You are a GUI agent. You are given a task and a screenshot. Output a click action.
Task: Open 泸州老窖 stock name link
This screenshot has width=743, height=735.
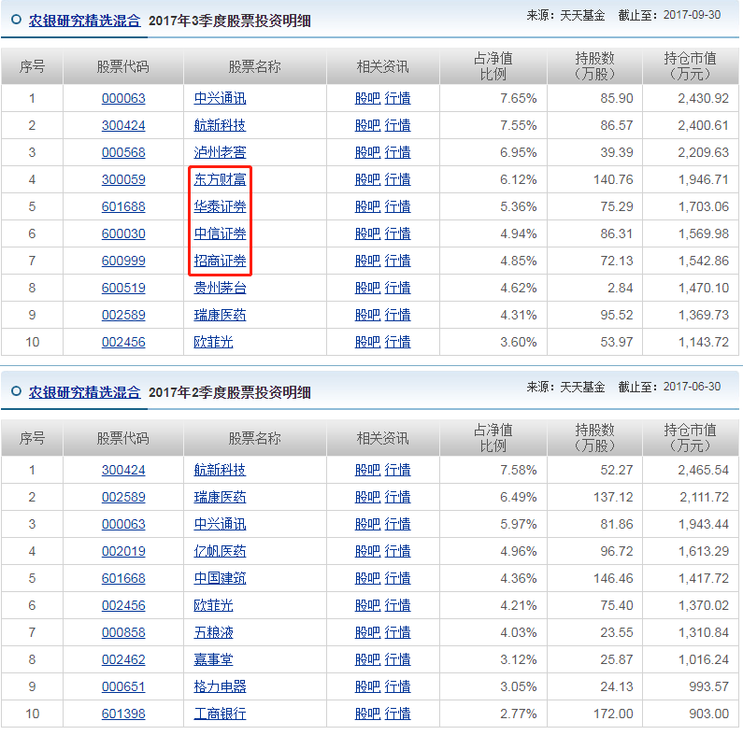click(x=220, y=152)
